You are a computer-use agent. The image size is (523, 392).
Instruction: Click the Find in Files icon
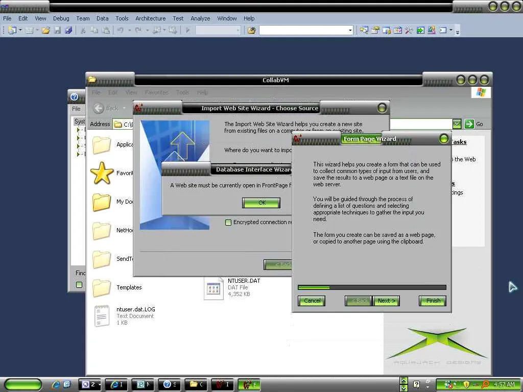point(251,30)
